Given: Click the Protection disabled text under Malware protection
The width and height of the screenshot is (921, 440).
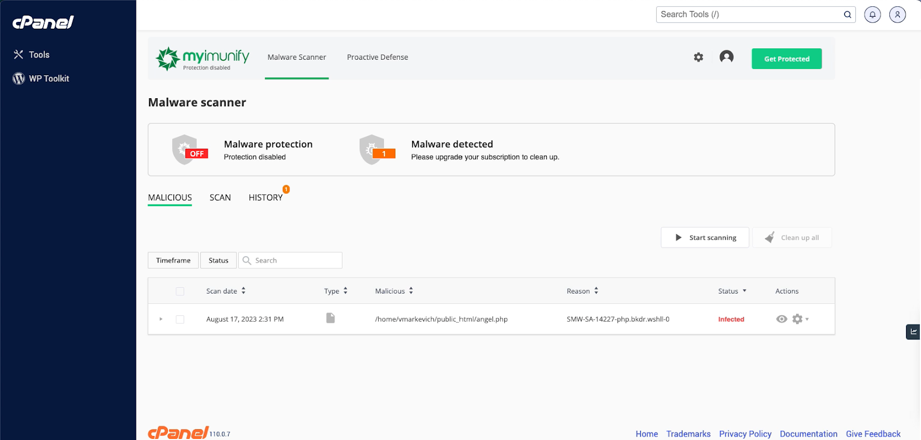Looking at the screenshot, I should 254,157.
